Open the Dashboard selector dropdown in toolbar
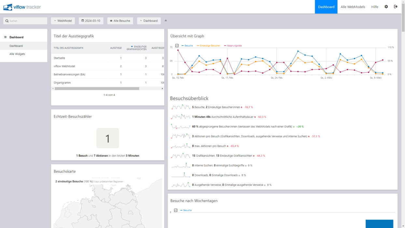The width and height of the screenshot is (405, 228). [149, 21]
